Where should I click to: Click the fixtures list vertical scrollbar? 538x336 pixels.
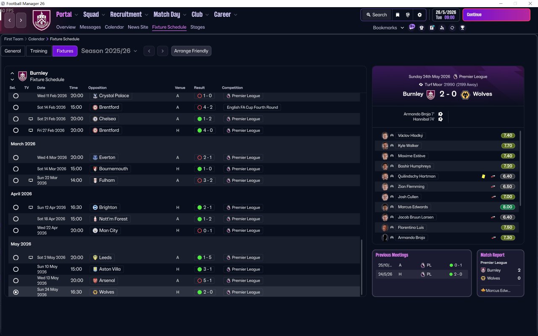point(361,267)
